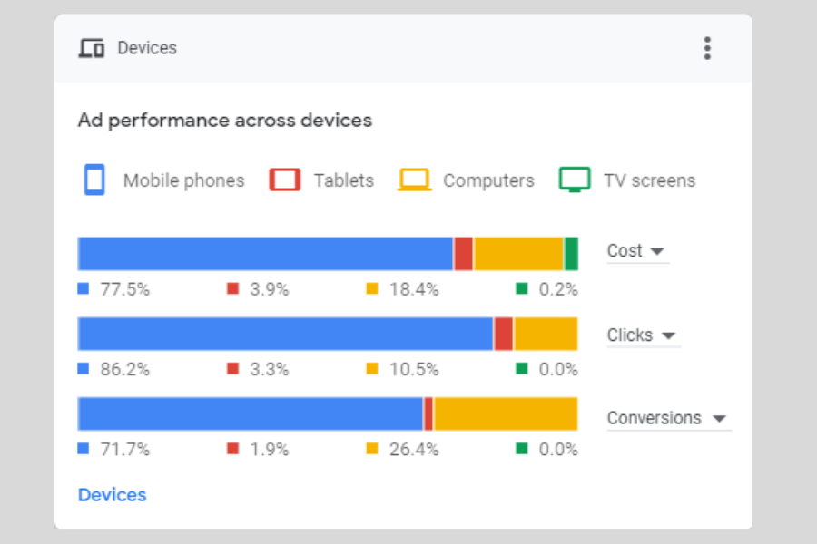This screenshot has width=817, height=544.
Task: Click the blue square beside 77.5%
Action: pos(83,288)
